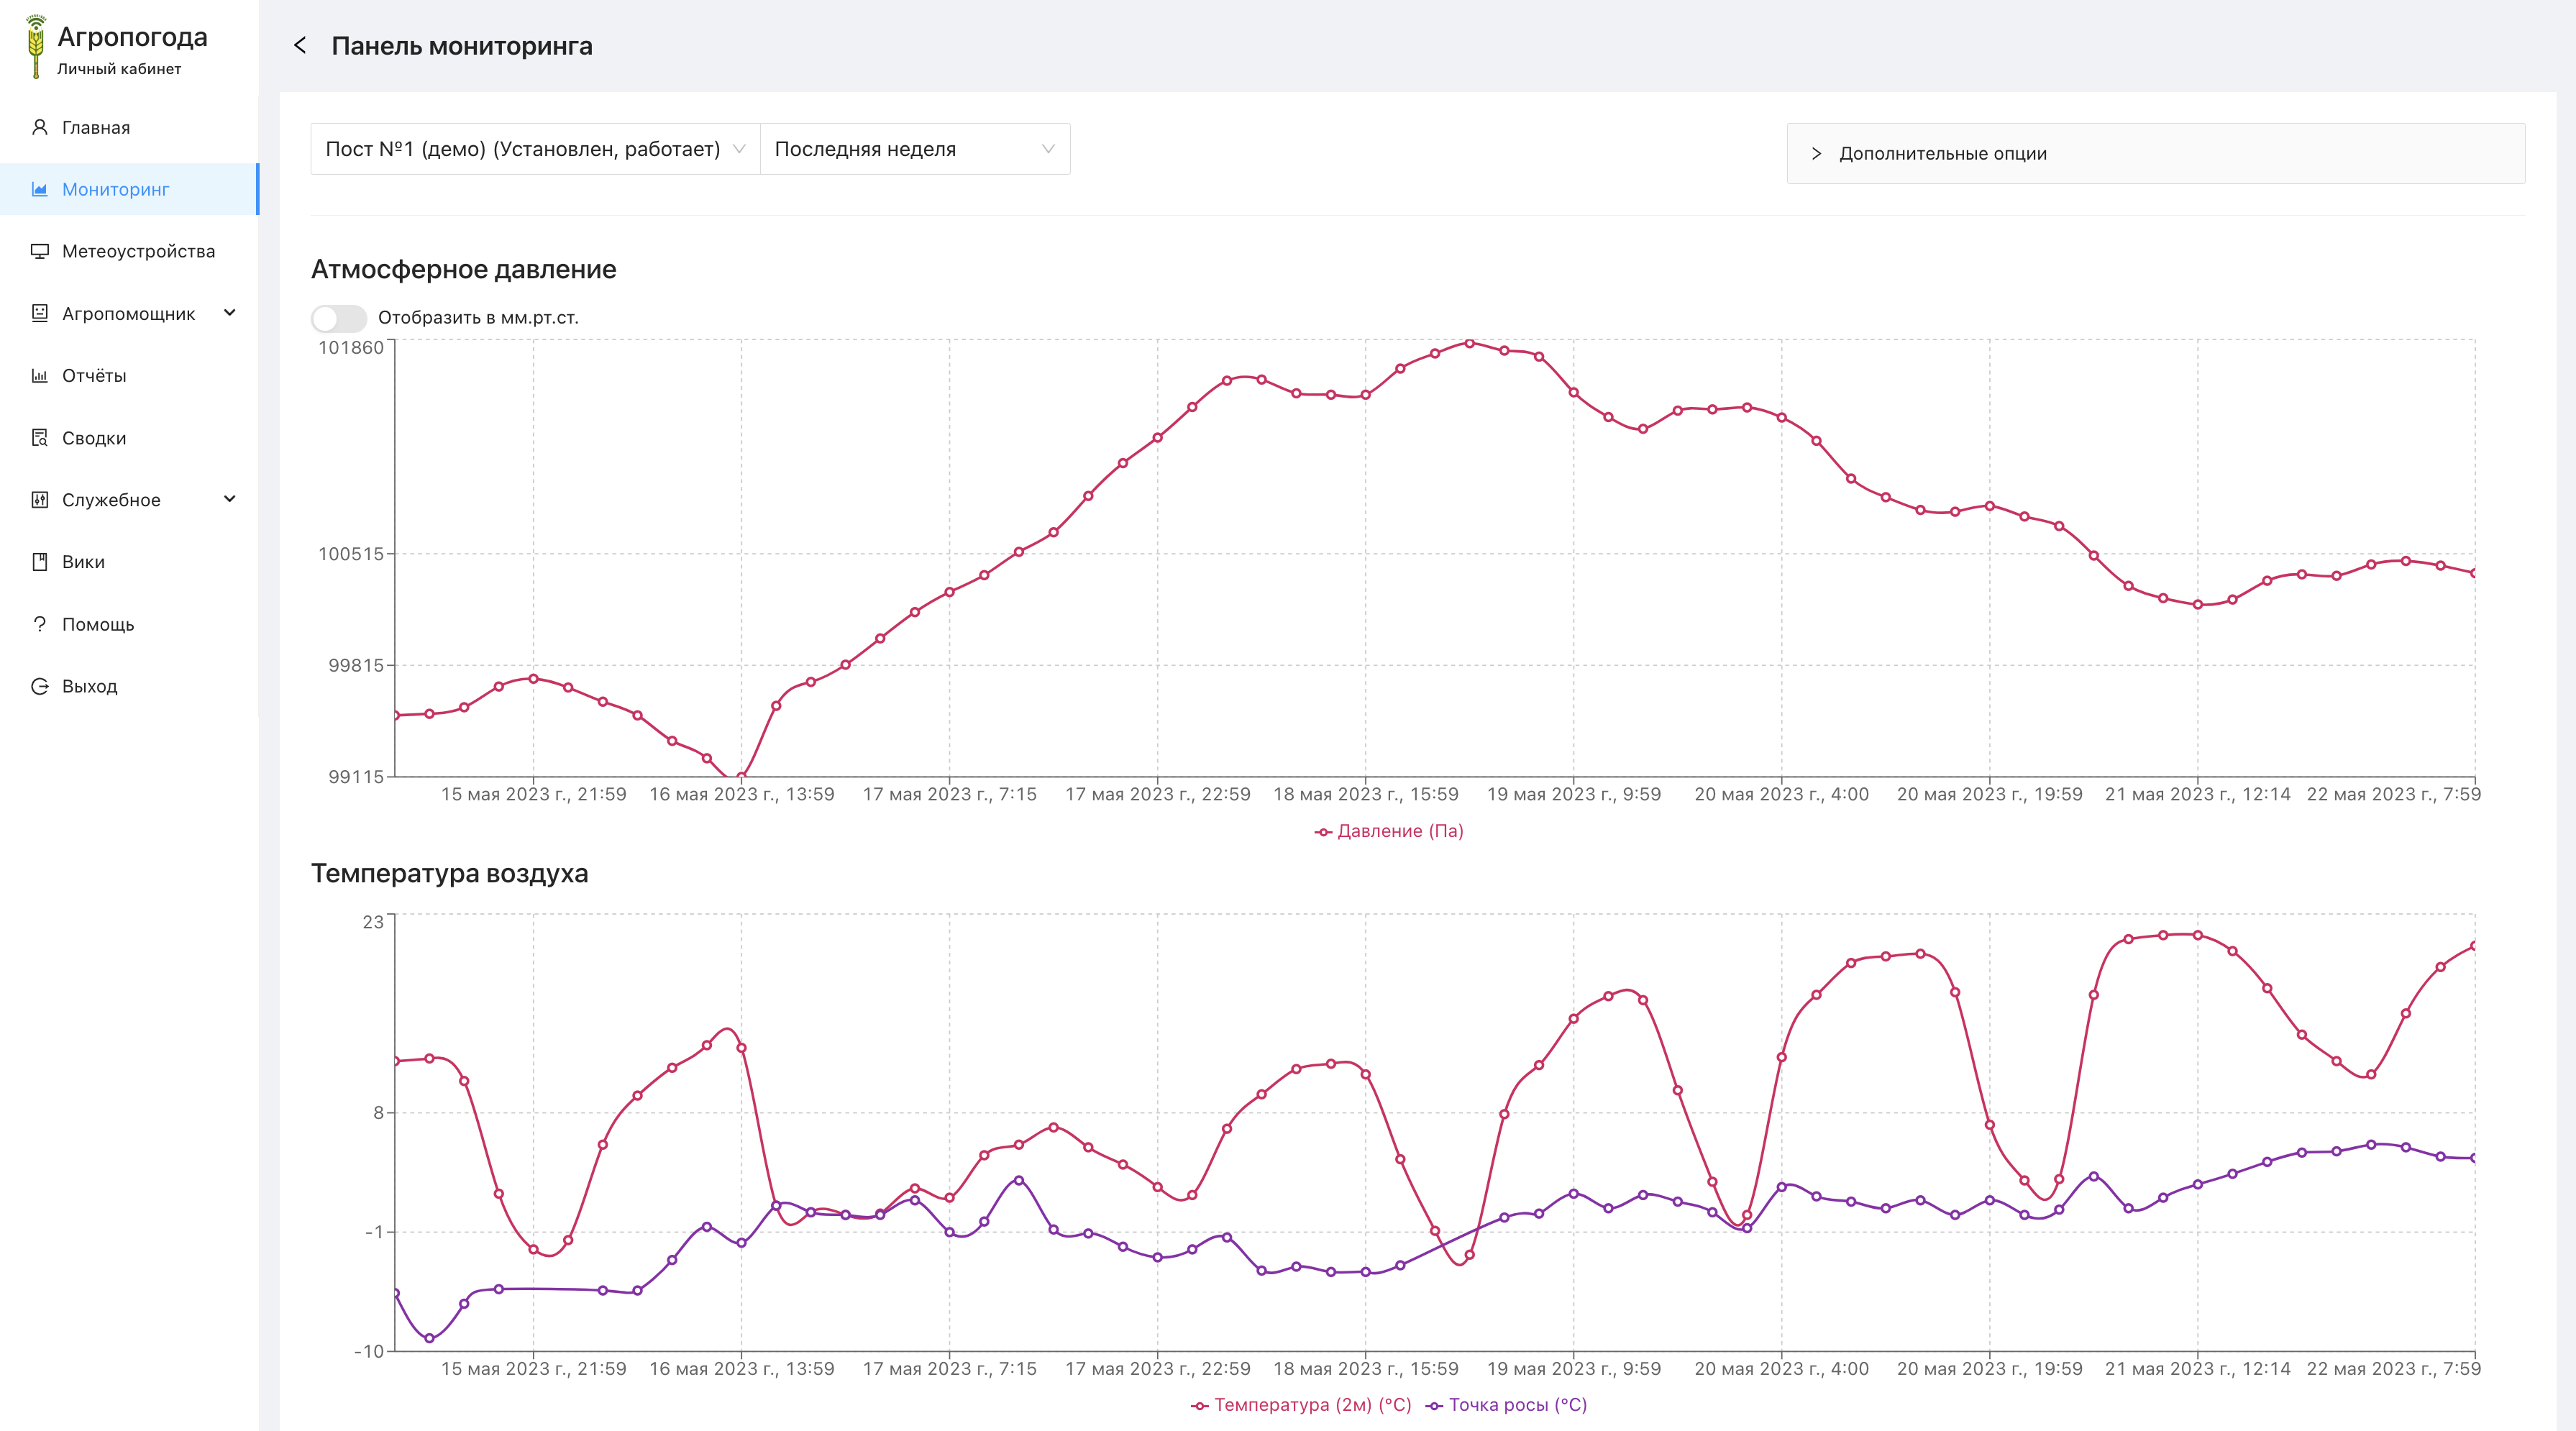Hide the Температура (2м) series via legend
Image resolution: width=2576 pixels, height=1431 pixels.
pyautogui.click(x=1301, y=1405)
